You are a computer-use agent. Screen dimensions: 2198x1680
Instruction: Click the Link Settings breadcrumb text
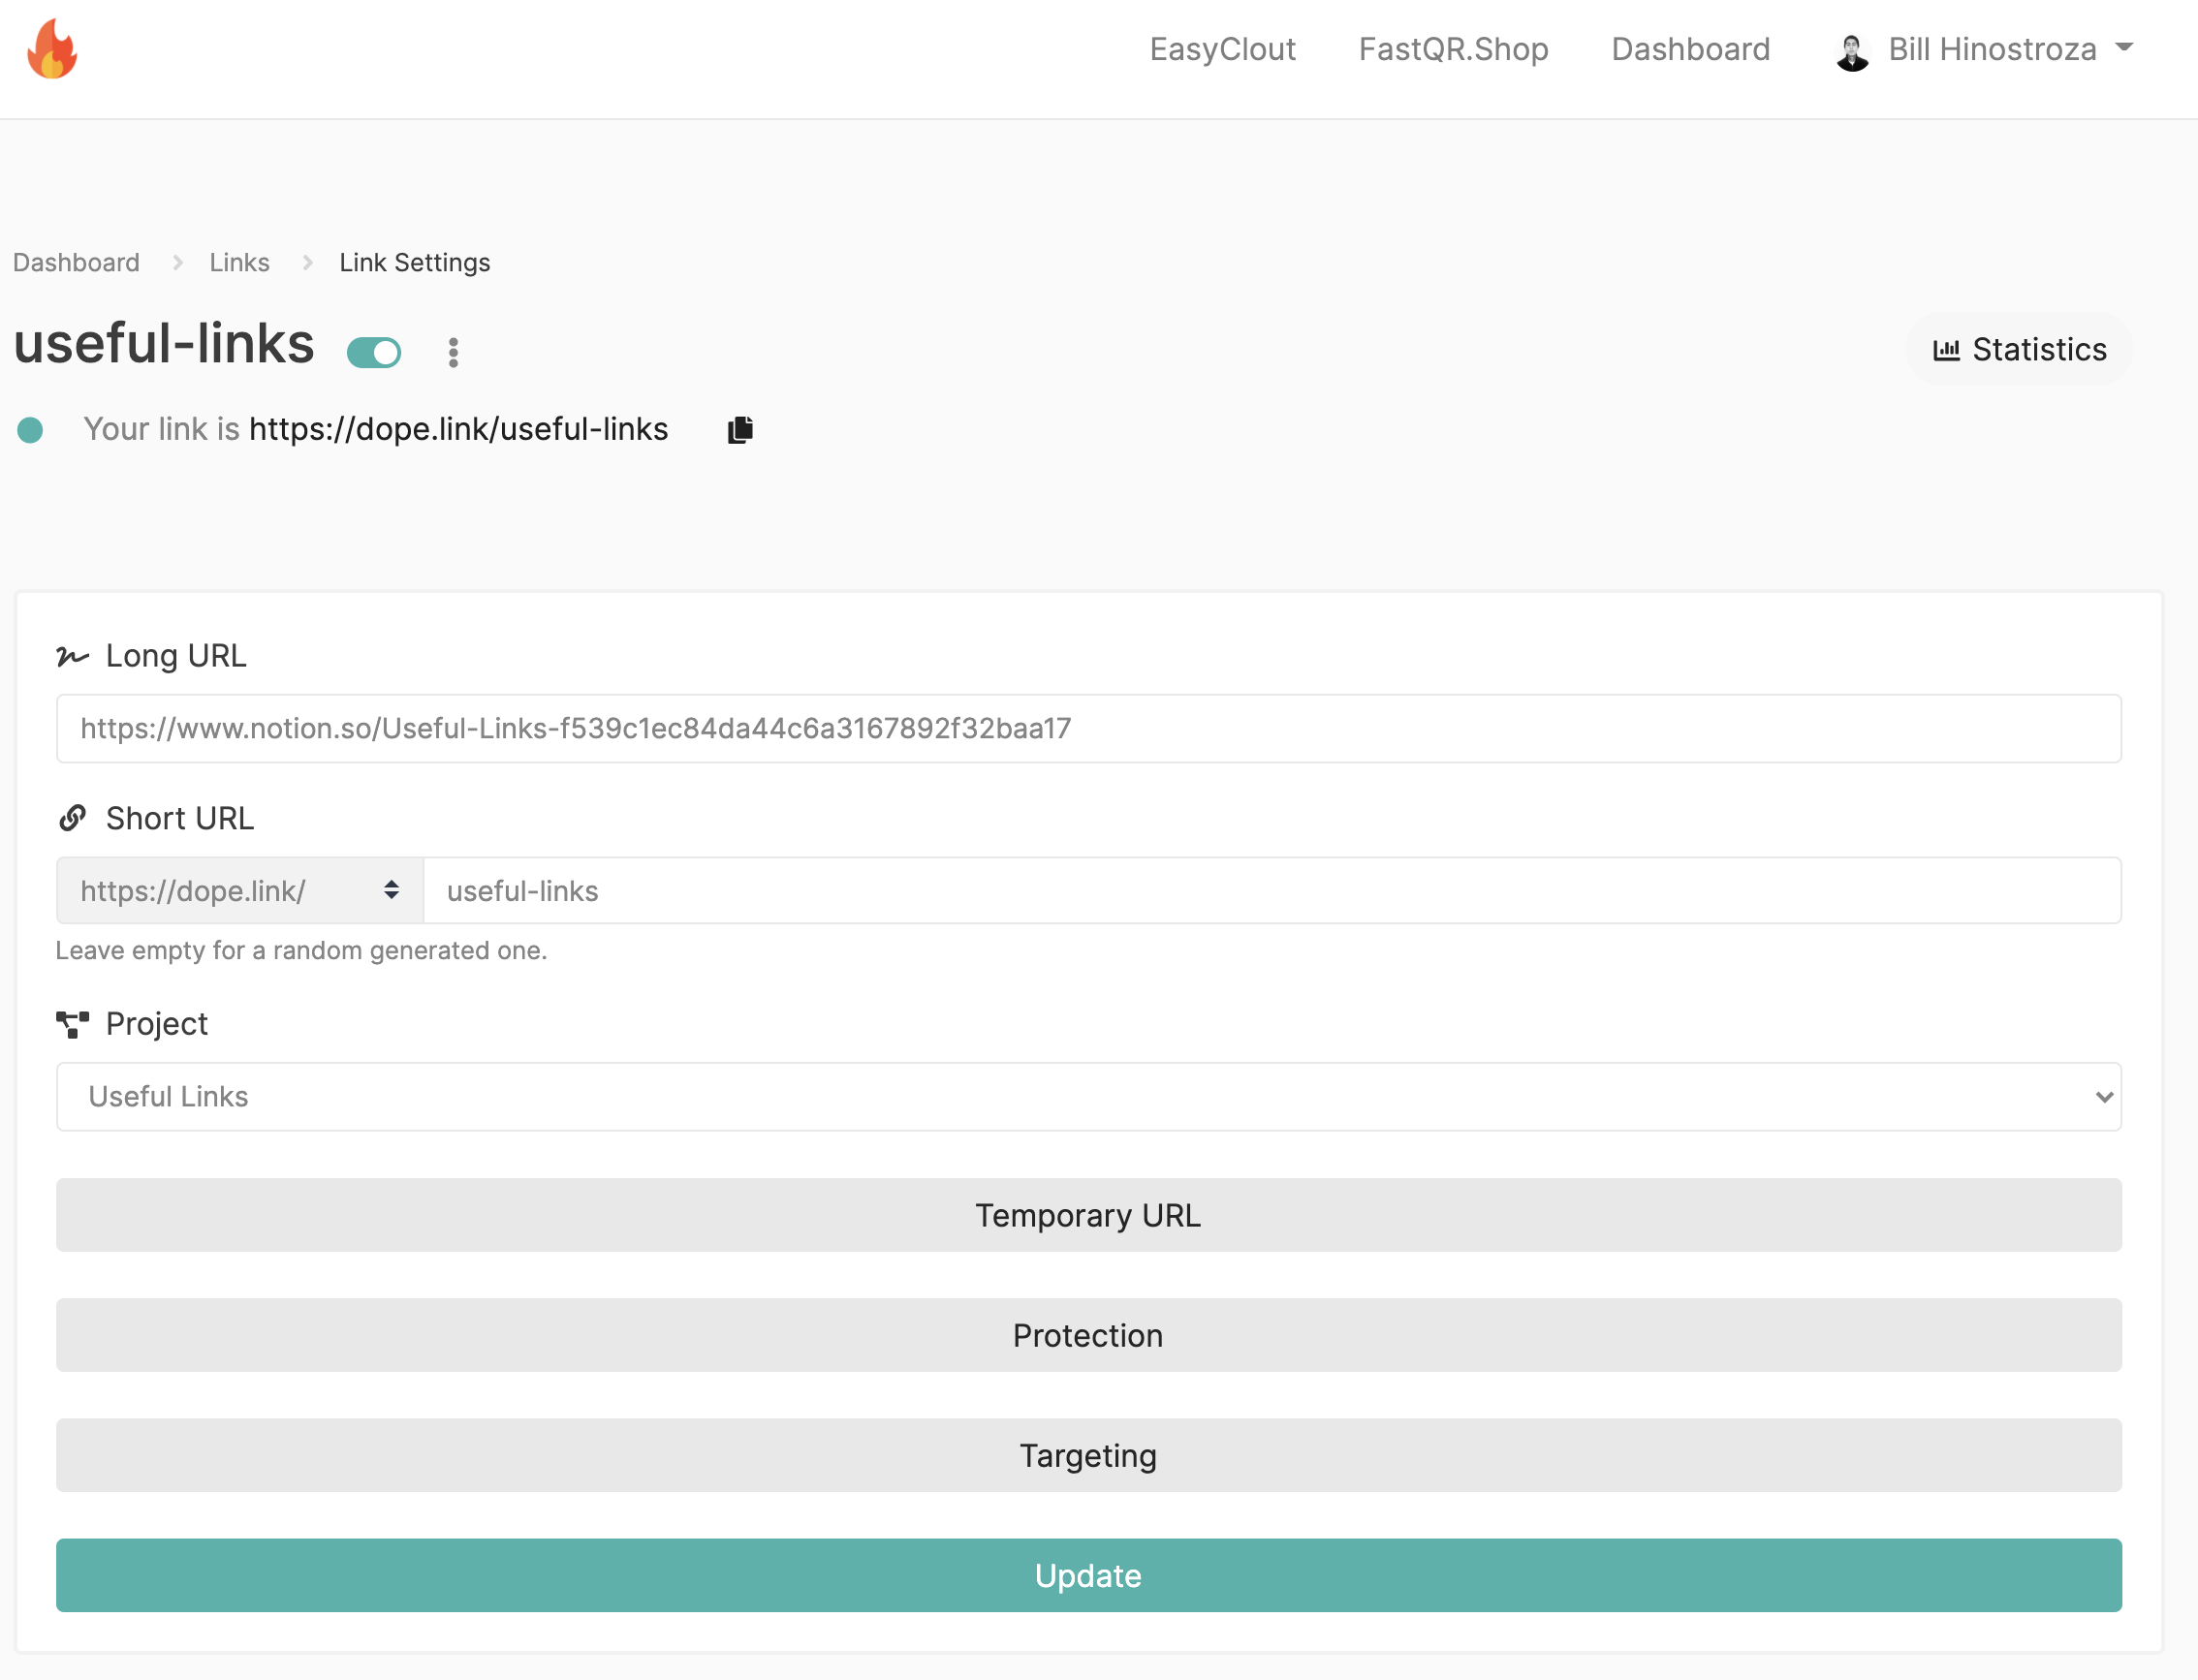(x=414, y=262)
